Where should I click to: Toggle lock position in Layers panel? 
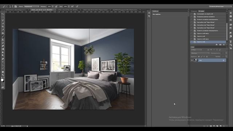tap(204, 57)
